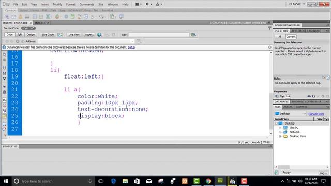Open the Modify menu
Viewport: 331px width, 186px height.
coord(57,4)
